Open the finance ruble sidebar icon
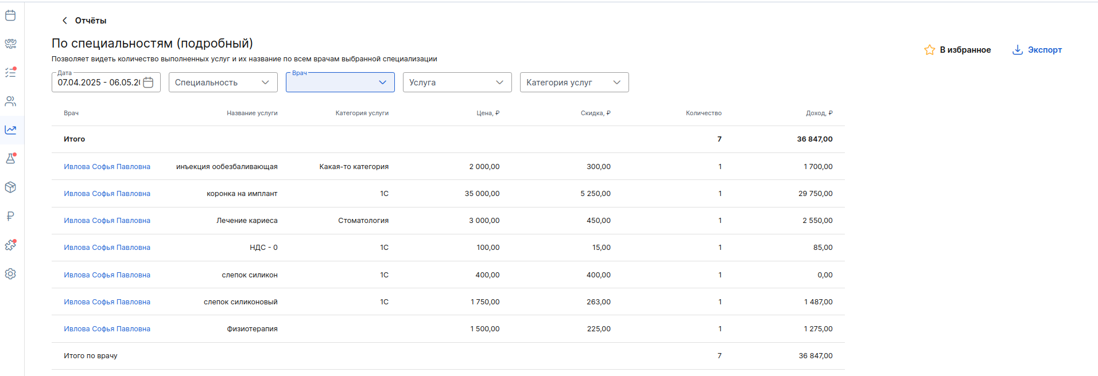Image resolution: width=1098 pixels, height=376 pixels. (x=10, y=216)
